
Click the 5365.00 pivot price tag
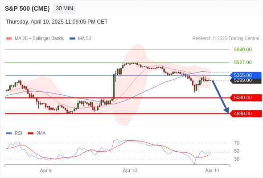coord(246,75)
